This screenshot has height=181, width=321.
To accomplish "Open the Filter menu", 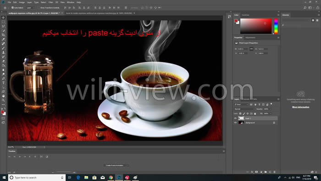I will (50, 2).
